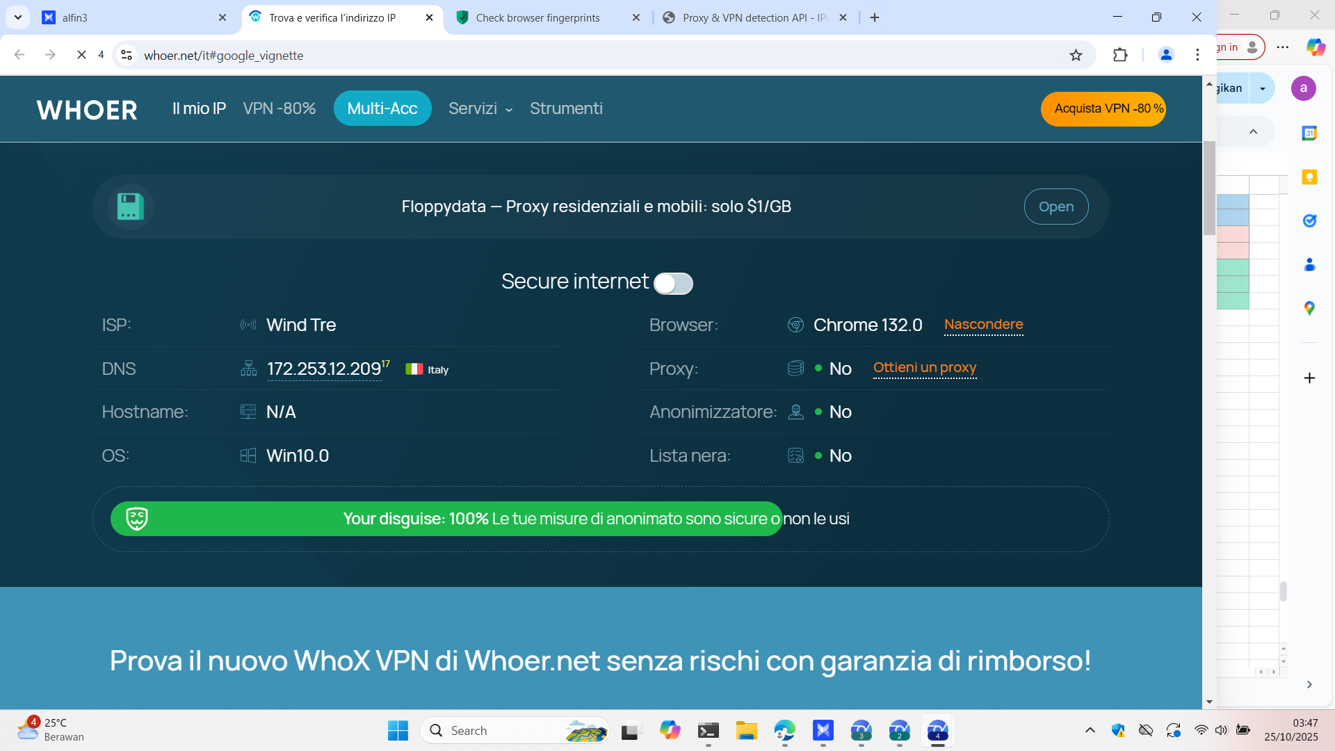Click the Chrome extensions puzzle icon

pyautogui.click(x=1120, y=55)
